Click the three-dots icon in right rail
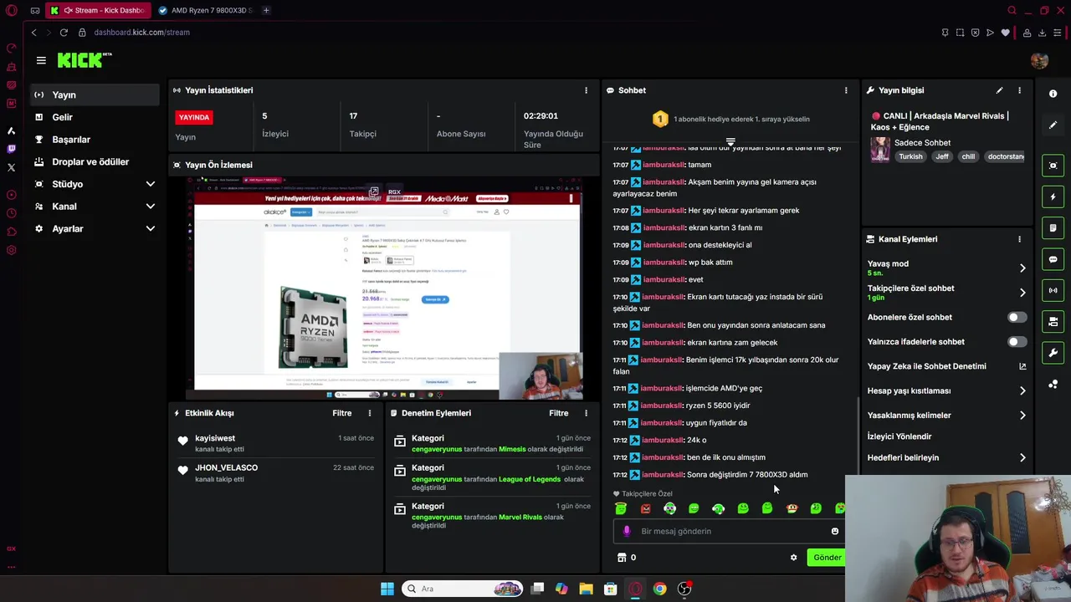The width and height of the screenshot is (1071, 602). coord(1053,385)
